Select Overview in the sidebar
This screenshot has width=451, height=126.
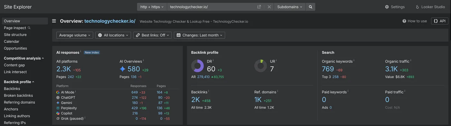(25, 21)
